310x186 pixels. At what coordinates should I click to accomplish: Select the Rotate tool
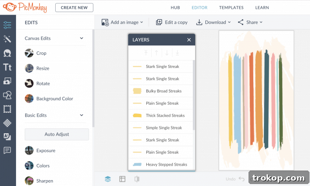click(x=37, y=83)
